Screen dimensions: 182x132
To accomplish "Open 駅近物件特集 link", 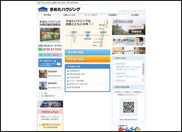I will (75, 87).
